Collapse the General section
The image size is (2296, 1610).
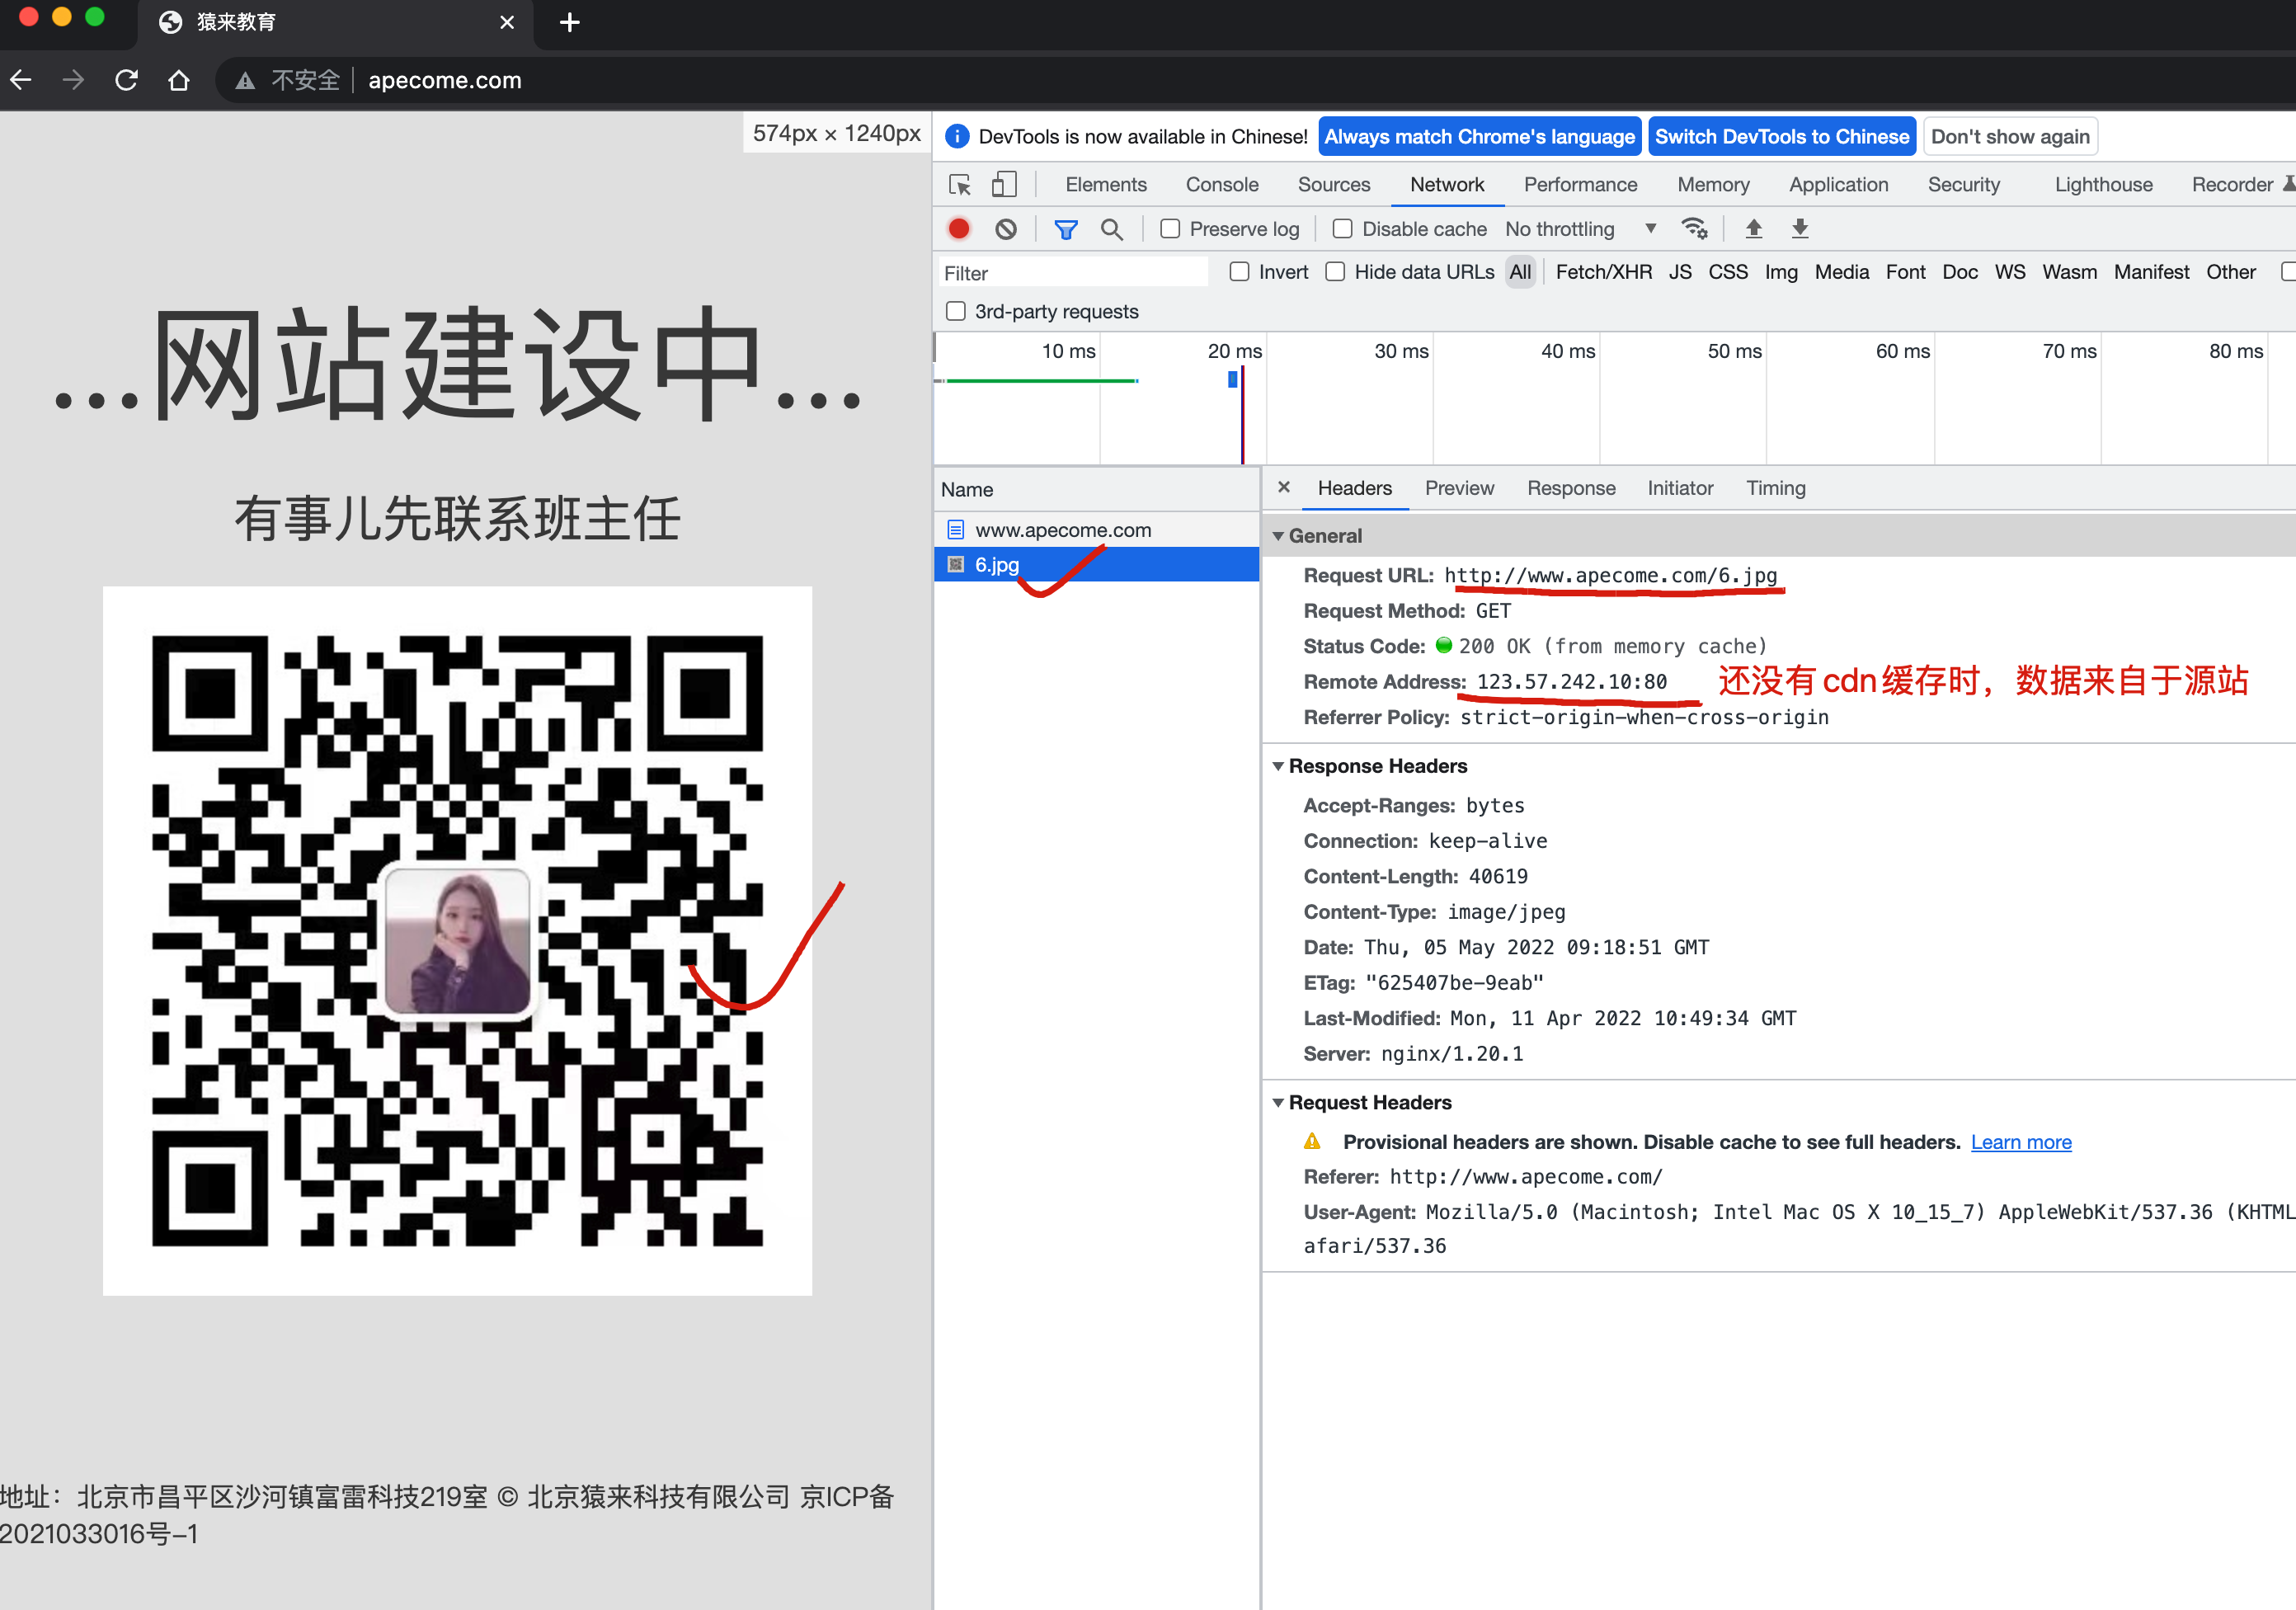(x=1278, y=536)
